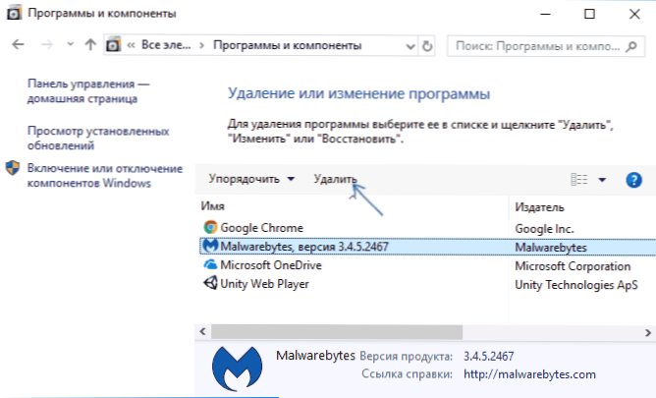Click publisher 'Google Inc.' cell
The width and height of the screenshot is (656, 398).
coord(544,229)
